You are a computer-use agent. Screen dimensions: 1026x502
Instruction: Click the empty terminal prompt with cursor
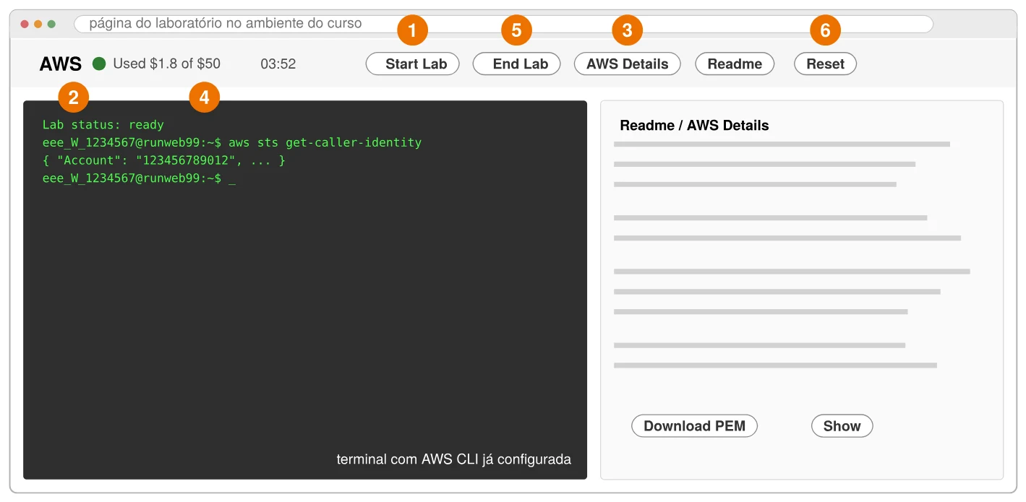140,178
